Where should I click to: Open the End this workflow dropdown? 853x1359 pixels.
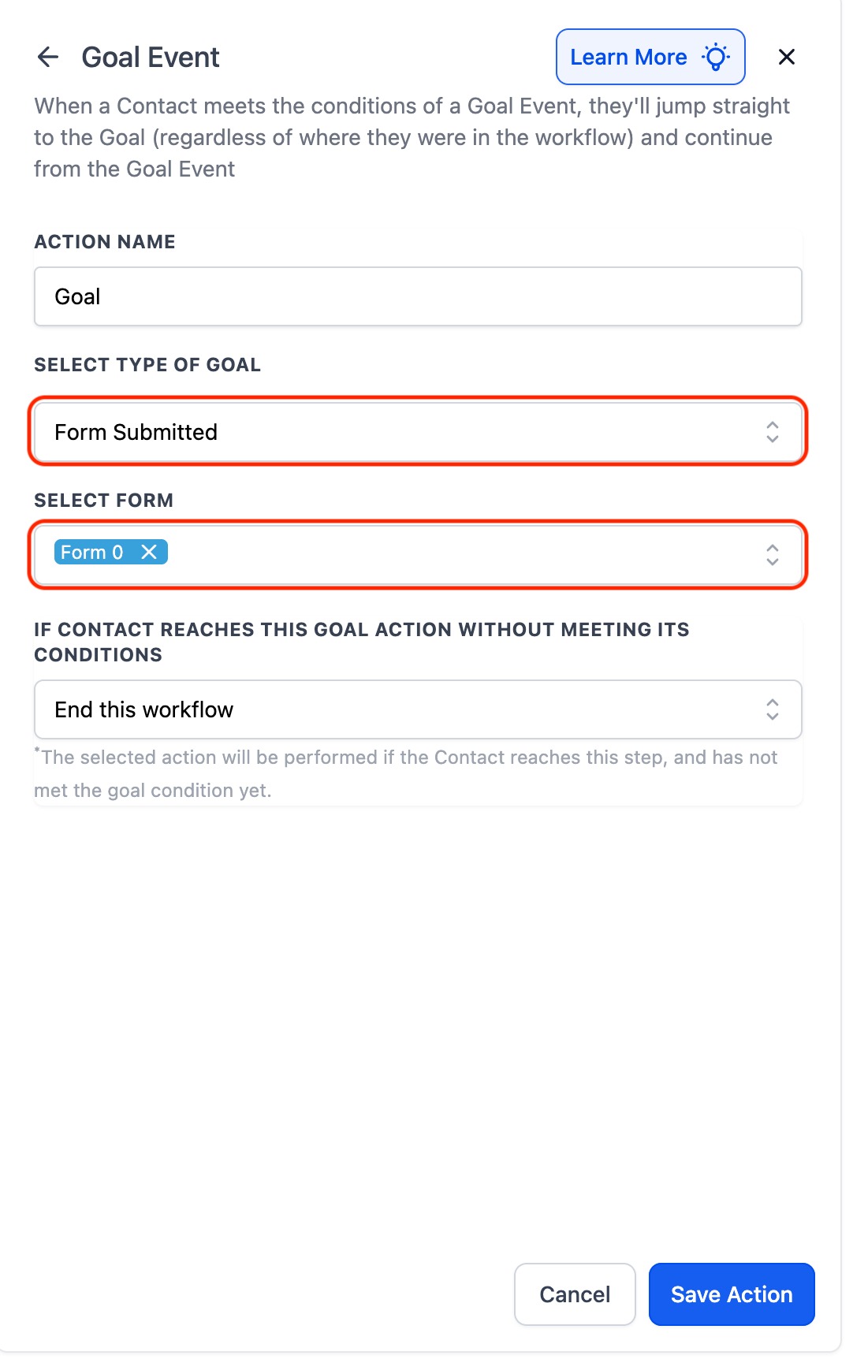418,709
